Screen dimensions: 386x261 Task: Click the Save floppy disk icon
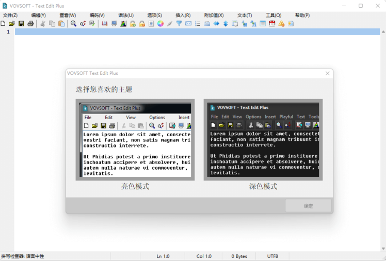pos(21,24)
